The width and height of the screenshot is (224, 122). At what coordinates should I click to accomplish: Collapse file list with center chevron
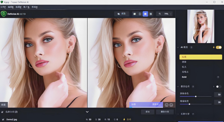(87, 112)
